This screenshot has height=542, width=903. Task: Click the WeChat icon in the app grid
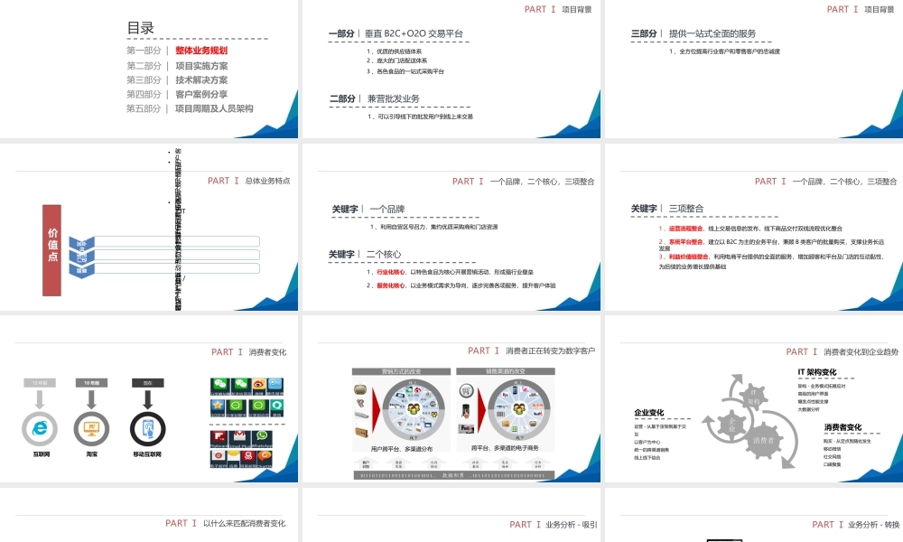(x=219, y=384)
